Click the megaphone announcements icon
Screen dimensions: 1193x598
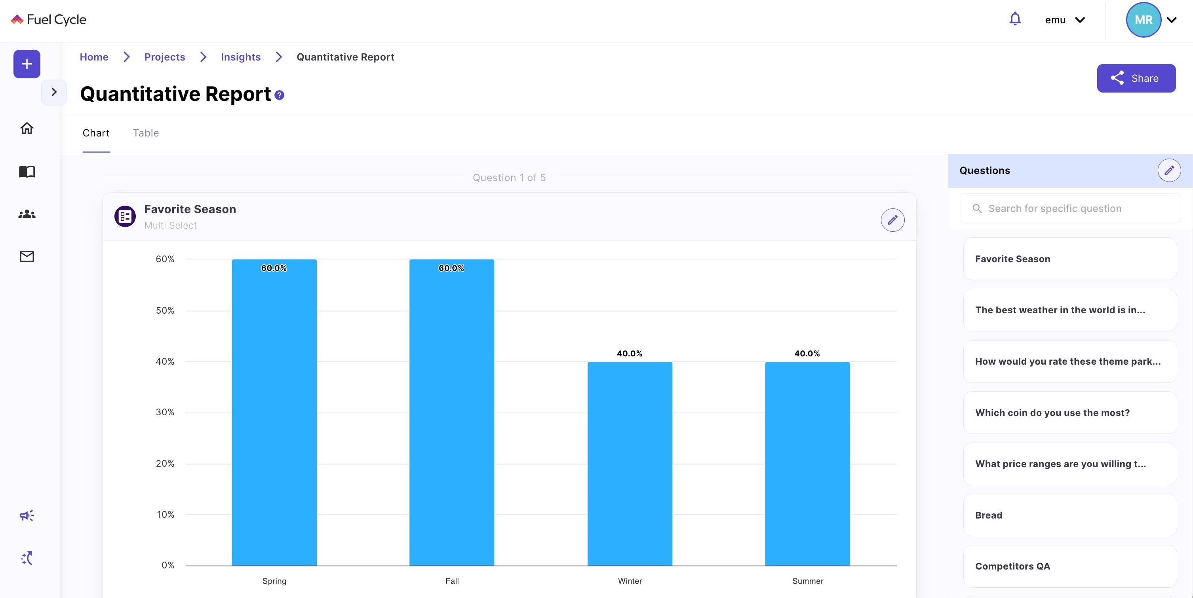[27, 515]
